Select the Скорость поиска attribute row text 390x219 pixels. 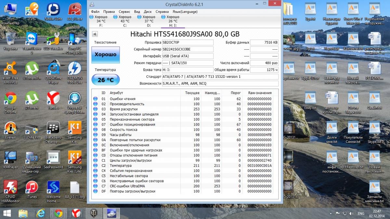[123, 129]
